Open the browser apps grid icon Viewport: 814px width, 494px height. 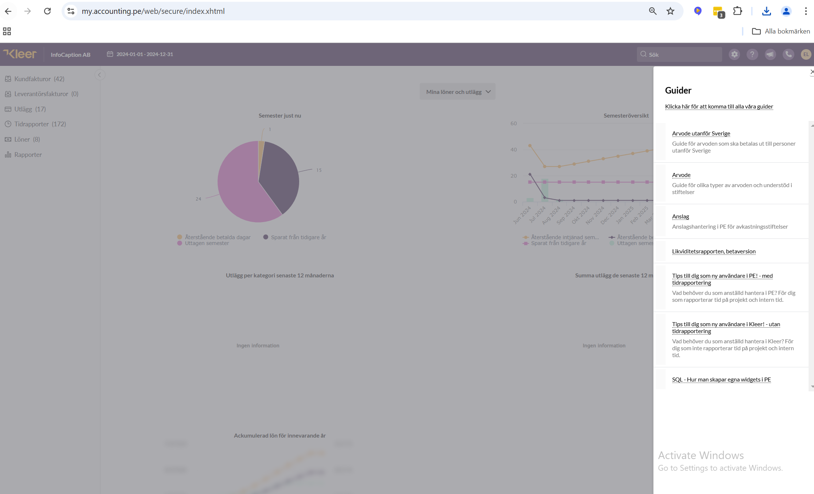point(7,31)
